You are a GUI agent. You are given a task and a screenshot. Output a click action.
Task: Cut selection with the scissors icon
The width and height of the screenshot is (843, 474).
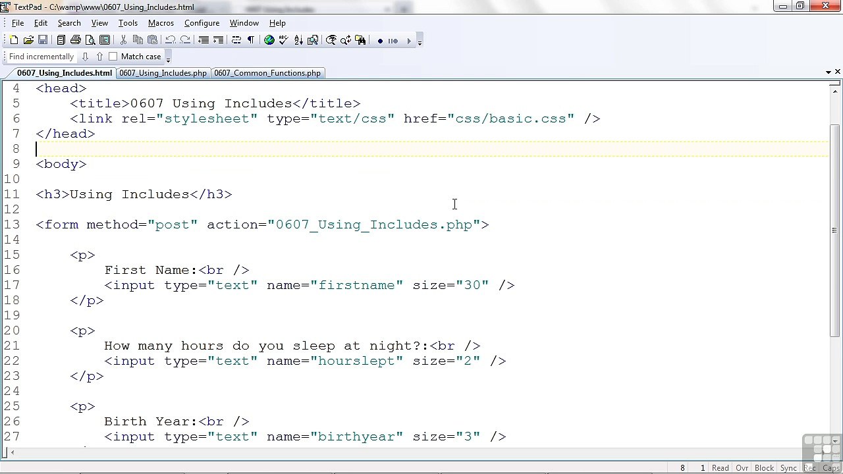[123, 40]
